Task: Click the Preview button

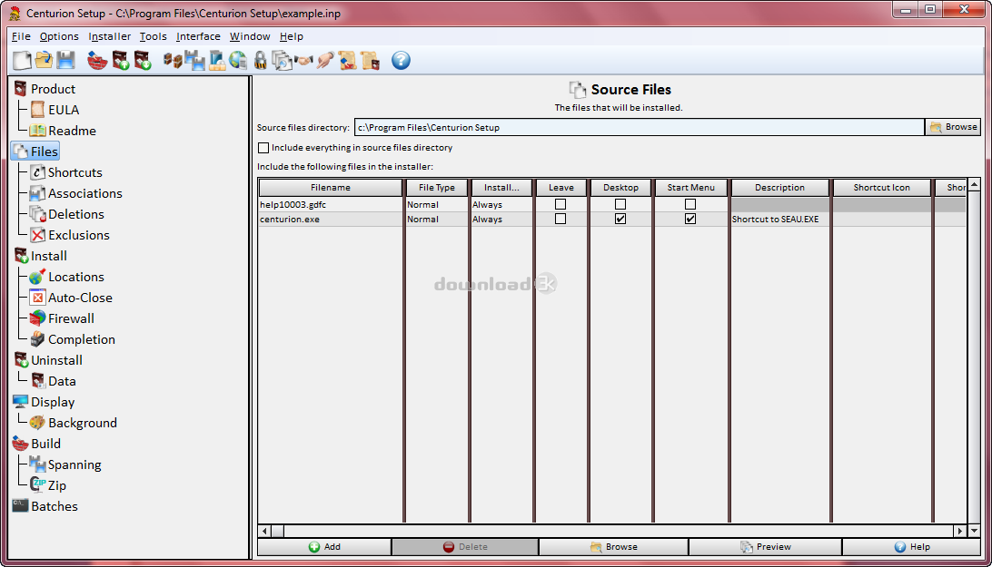Action: click(x=766, y=547)
